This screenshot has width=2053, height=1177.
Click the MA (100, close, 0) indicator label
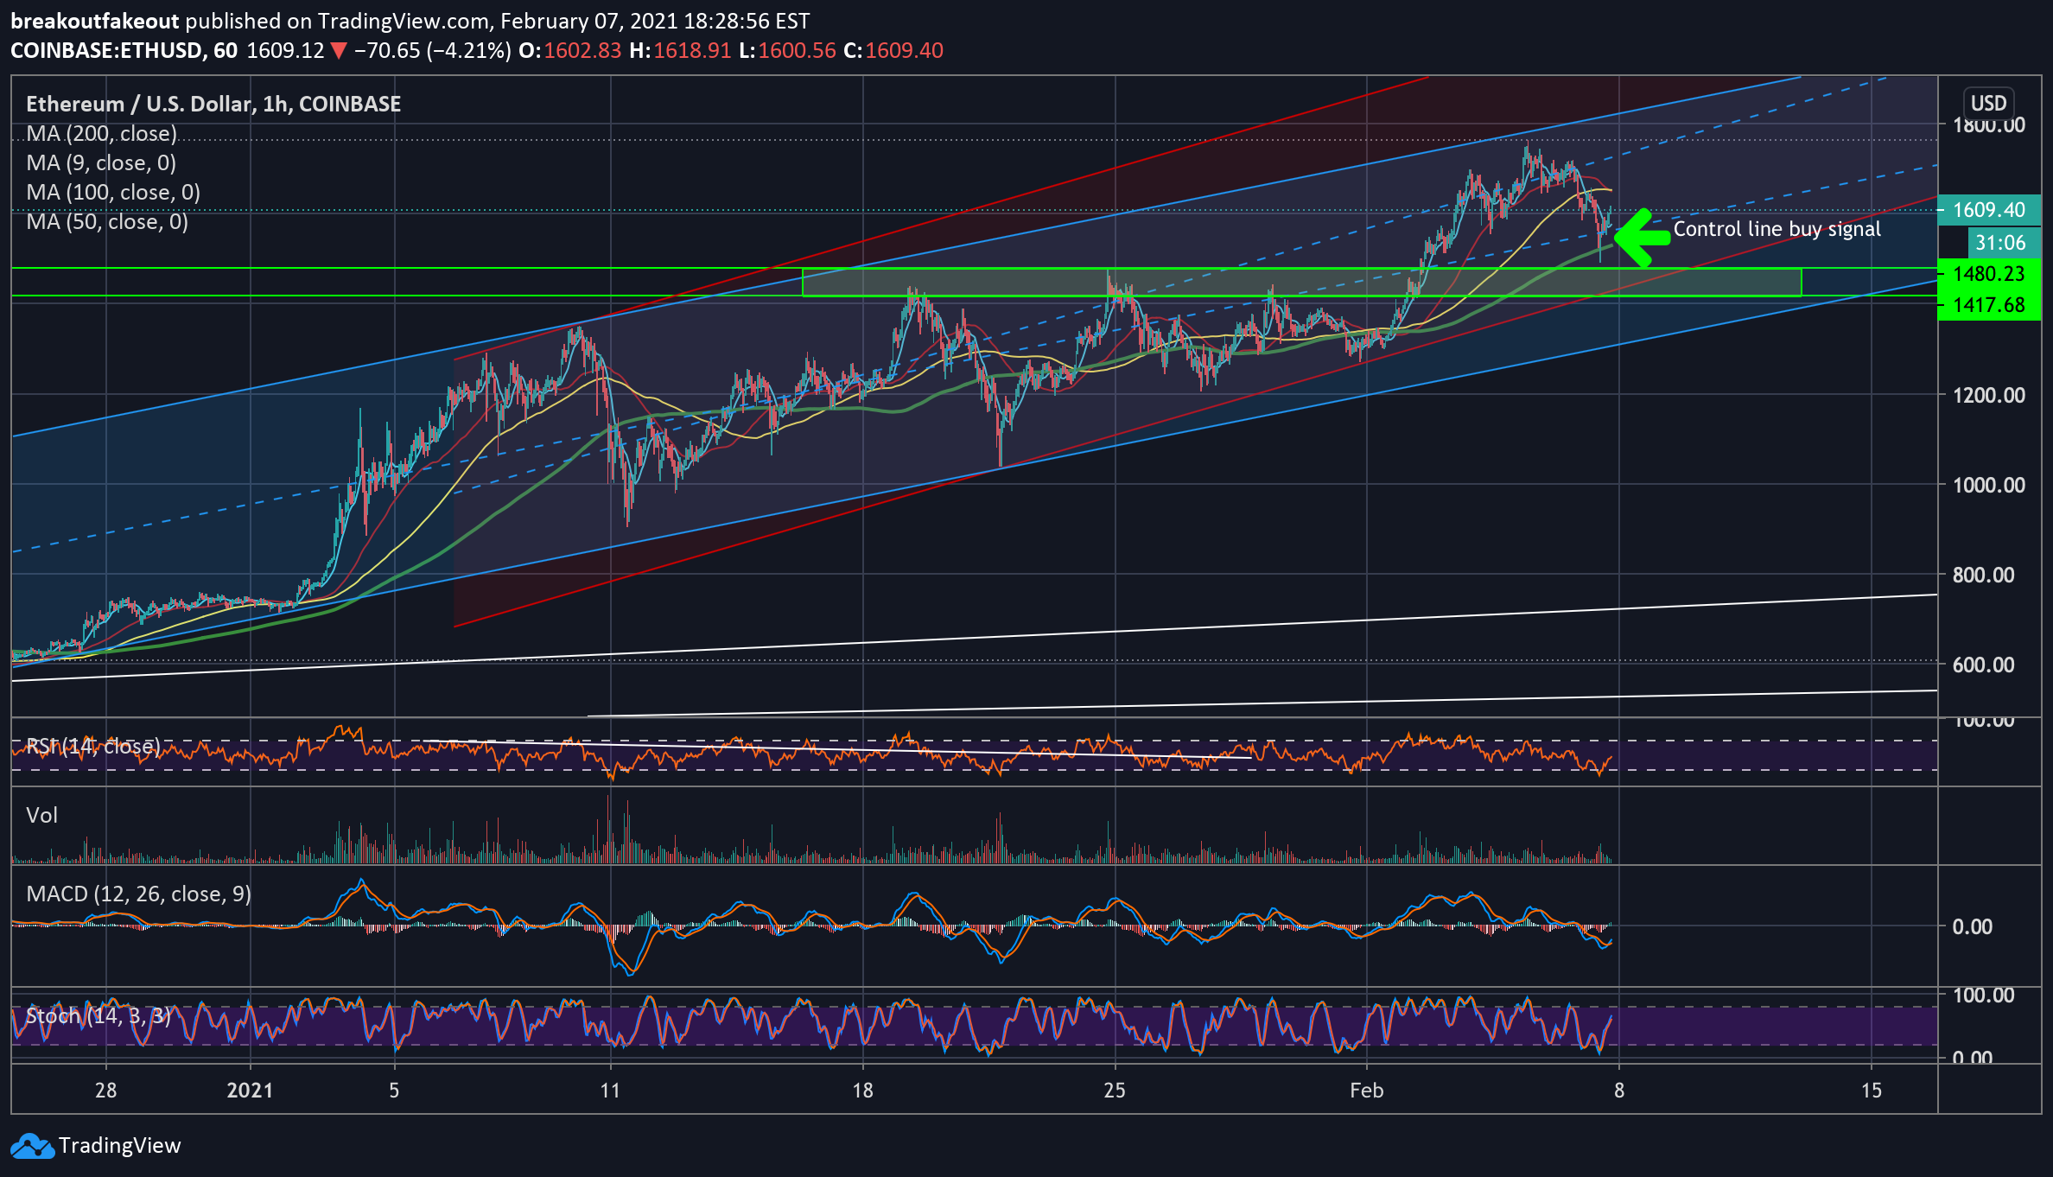113,193
